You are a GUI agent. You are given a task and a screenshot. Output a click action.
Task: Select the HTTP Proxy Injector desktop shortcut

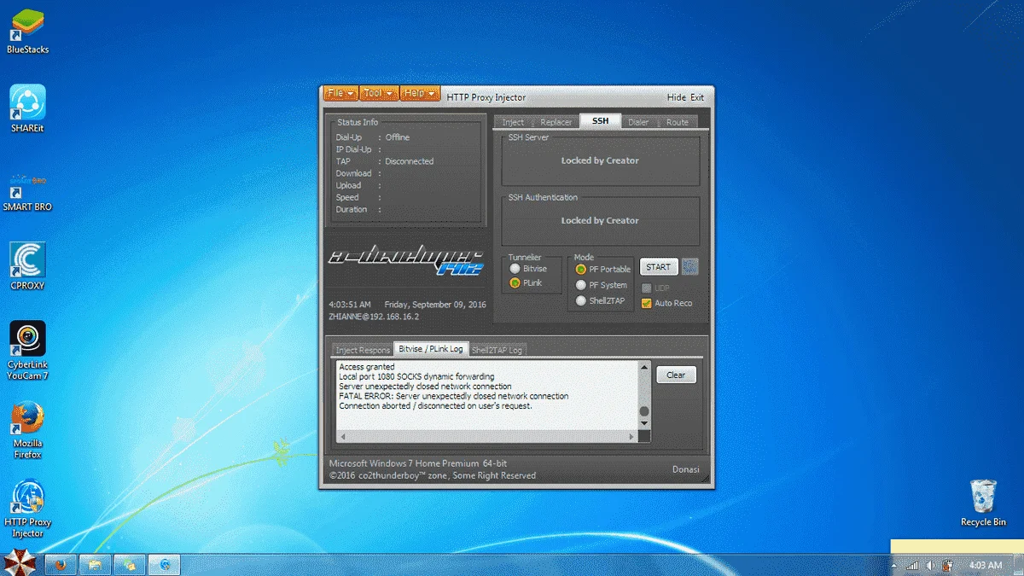coord(27,509)
